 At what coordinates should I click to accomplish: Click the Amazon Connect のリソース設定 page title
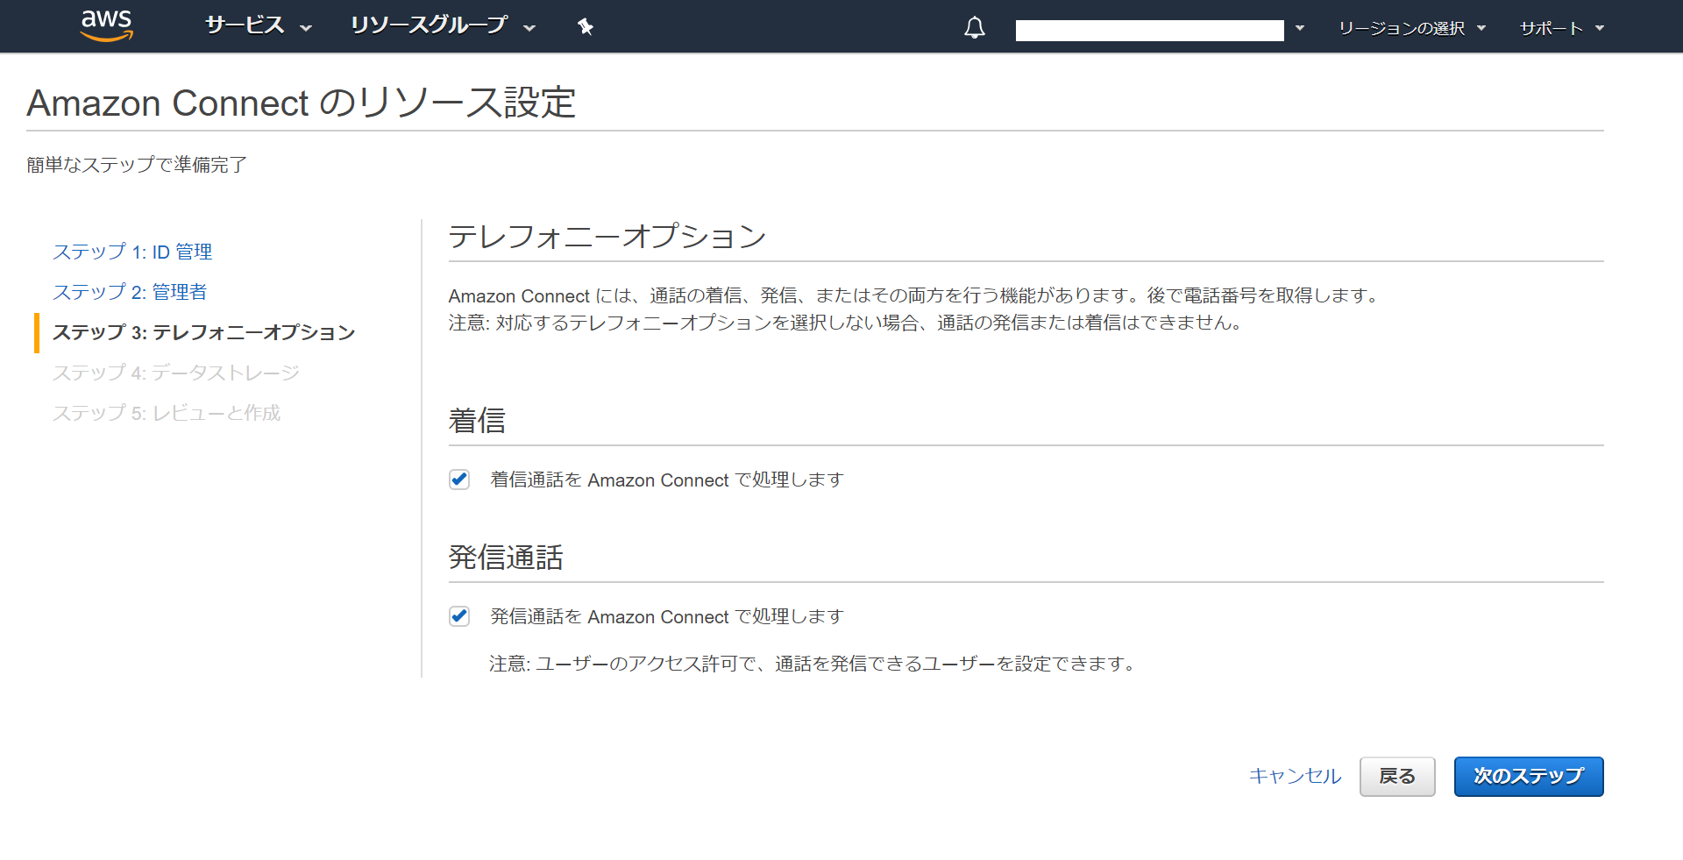point(302,103)
